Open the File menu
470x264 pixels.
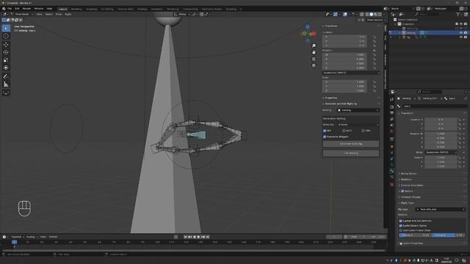click(x=10, y=9)
